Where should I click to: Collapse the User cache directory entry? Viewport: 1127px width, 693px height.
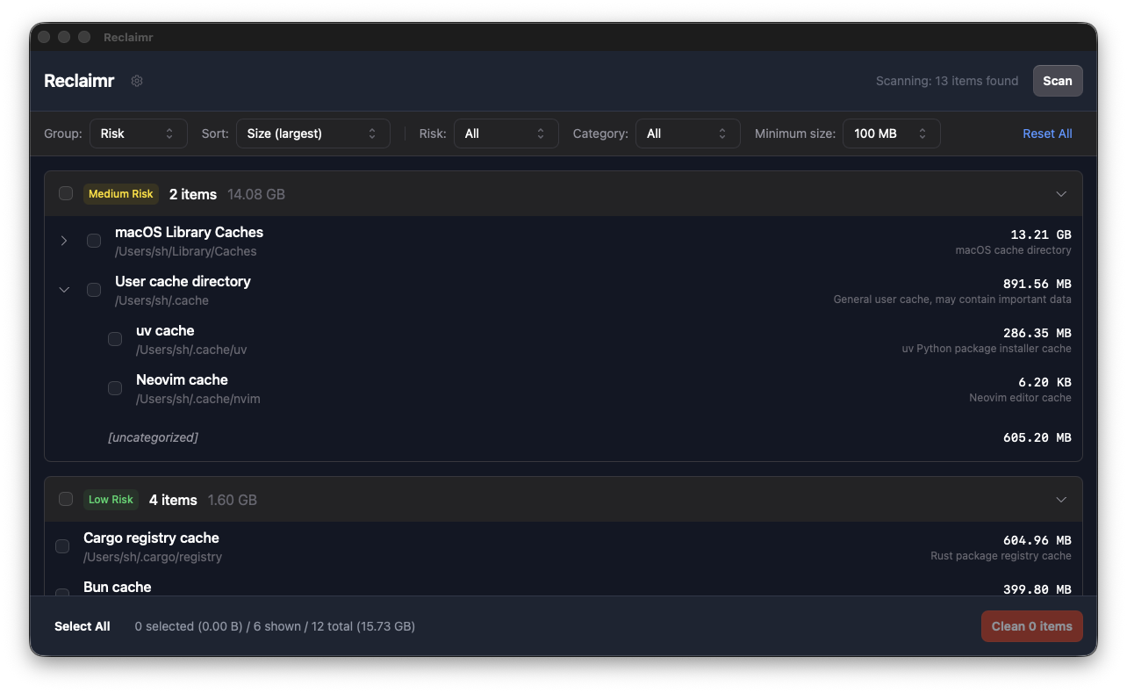63,289
